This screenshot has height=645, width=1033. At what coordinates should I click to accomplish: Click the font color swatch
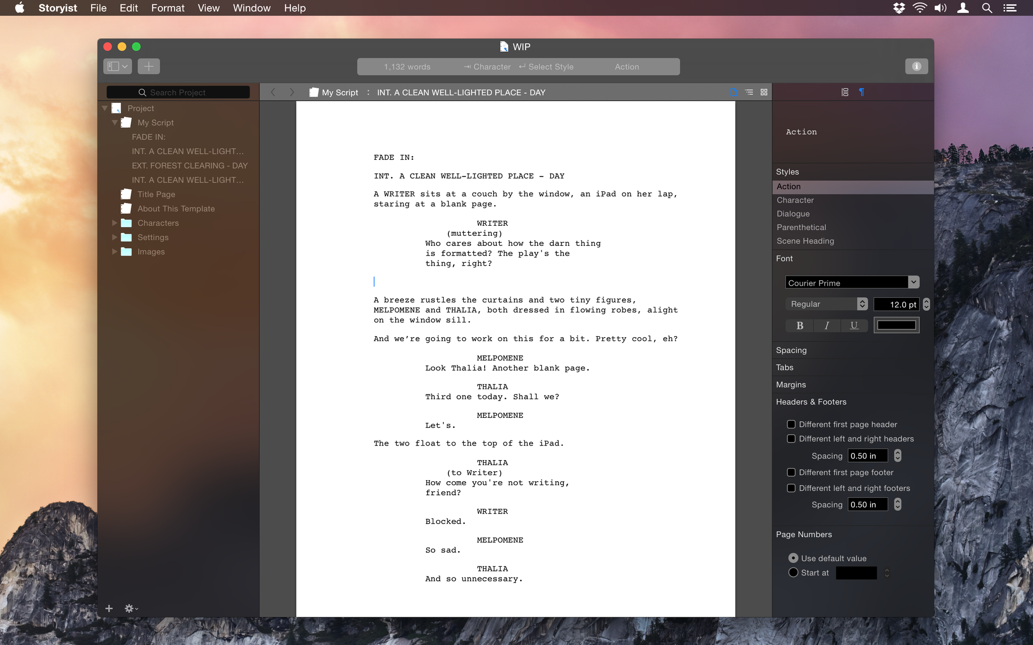(x=896, y=325)
